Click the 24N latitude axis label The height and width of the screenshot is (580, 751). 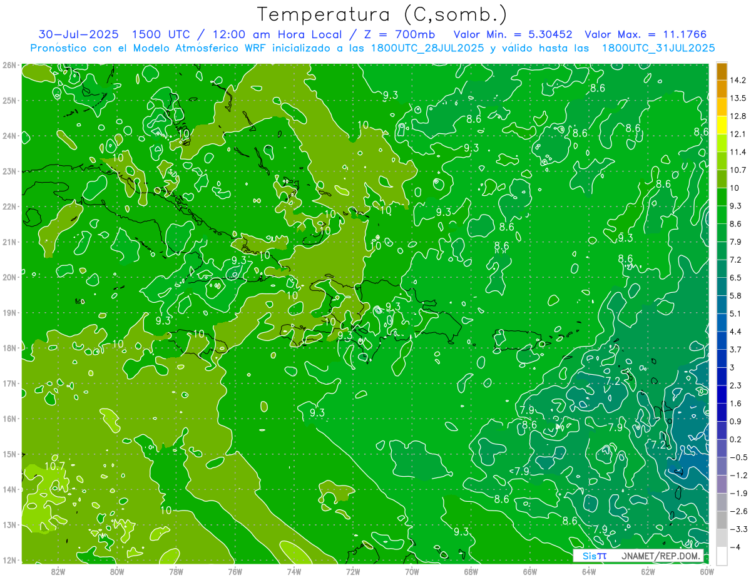(x=9, y=136)
